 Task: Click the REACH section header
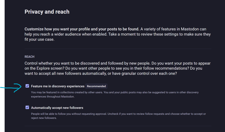29,57
